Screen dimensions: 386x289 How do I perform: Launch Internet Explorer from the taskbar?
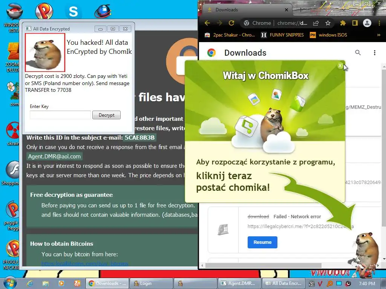[30, 283]
